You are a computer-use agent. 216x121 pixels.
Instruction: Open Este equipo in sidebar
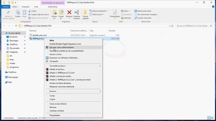click(x=13, y=77)
